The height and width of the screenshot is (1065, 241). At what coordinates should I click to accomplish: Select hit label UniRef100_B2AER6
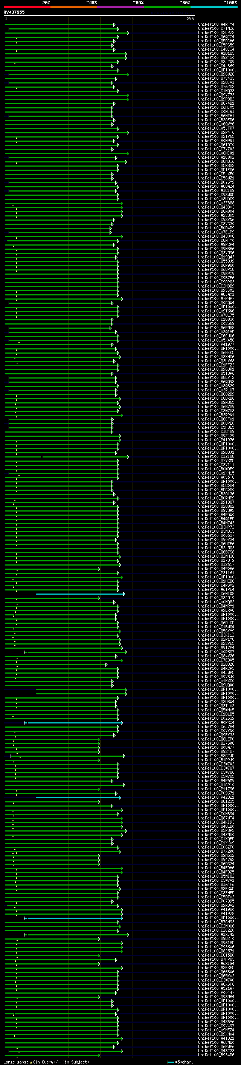click(216, 120)
